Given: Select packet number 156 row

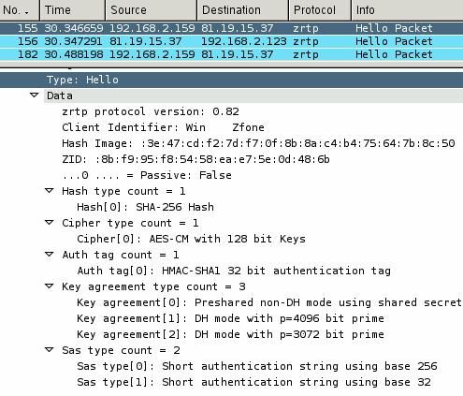Looking at the screenshot, I should point(231,41).
